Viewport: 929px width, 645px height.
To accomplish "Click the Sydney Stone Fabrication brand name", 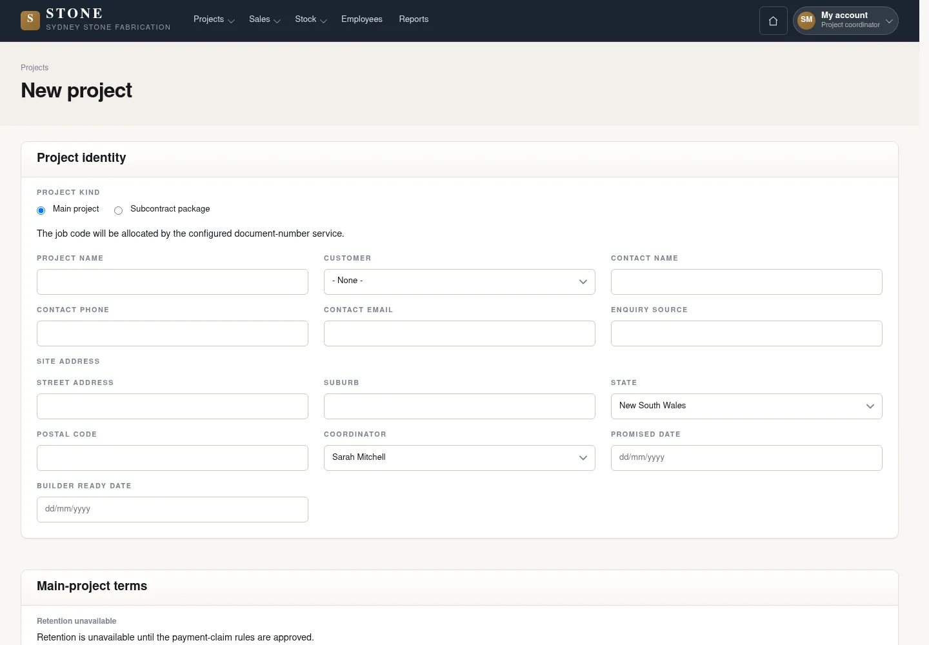I will click(108, 27).
